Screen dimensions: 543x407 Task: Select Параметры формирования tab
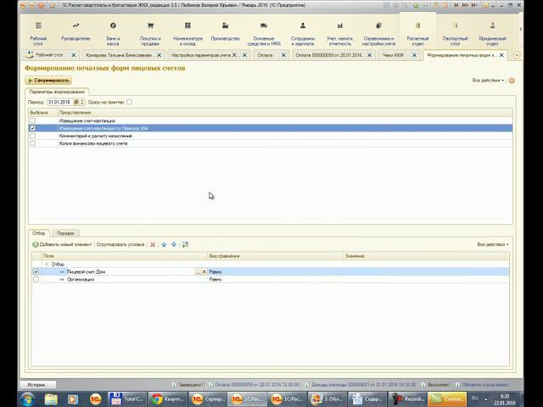point(57,92)
